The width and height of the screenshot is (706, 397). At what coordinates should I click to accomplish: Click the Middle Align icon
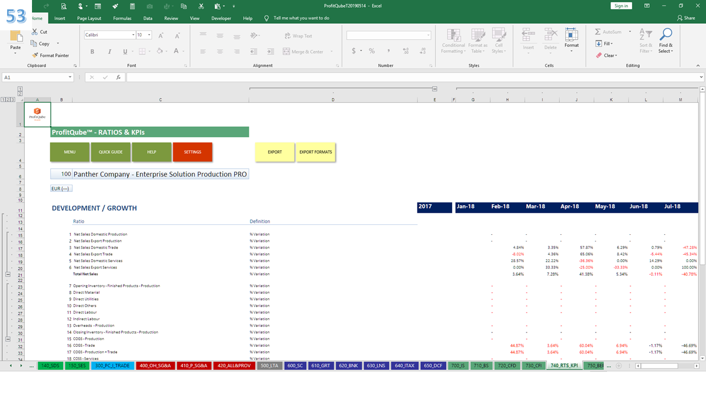click(220, 36)
